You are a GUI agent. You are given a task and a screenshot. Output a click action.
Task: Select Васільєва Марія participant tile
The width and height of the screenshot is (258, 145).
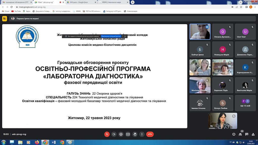click(245, 85)
